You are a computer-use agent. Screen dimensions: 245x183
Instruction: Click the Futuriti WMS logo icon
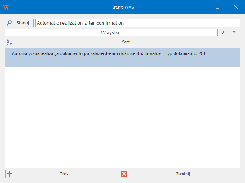point(6,7)
